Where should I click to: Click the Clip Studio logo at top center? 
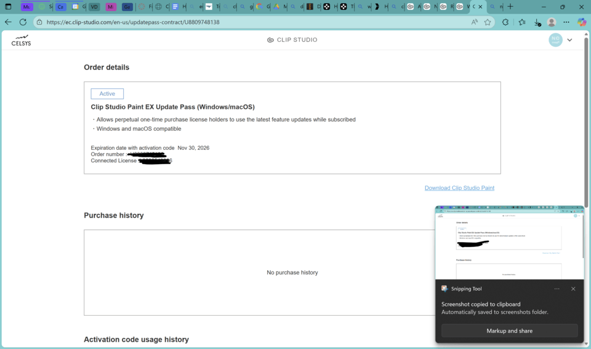[x=292, y=40]
